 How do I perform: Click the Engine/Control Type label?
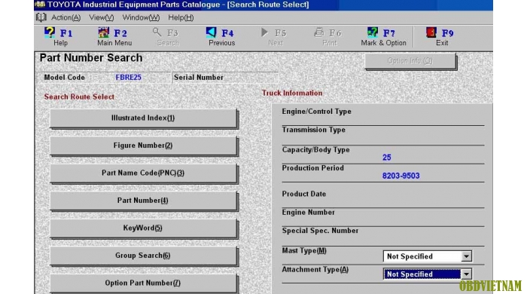[317, 112]
